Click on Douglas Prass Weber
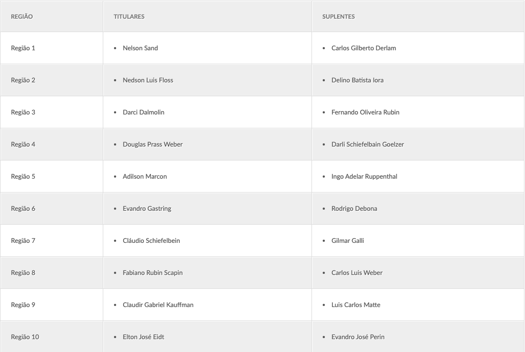This screenshot has width=525, height=352. 153,144
